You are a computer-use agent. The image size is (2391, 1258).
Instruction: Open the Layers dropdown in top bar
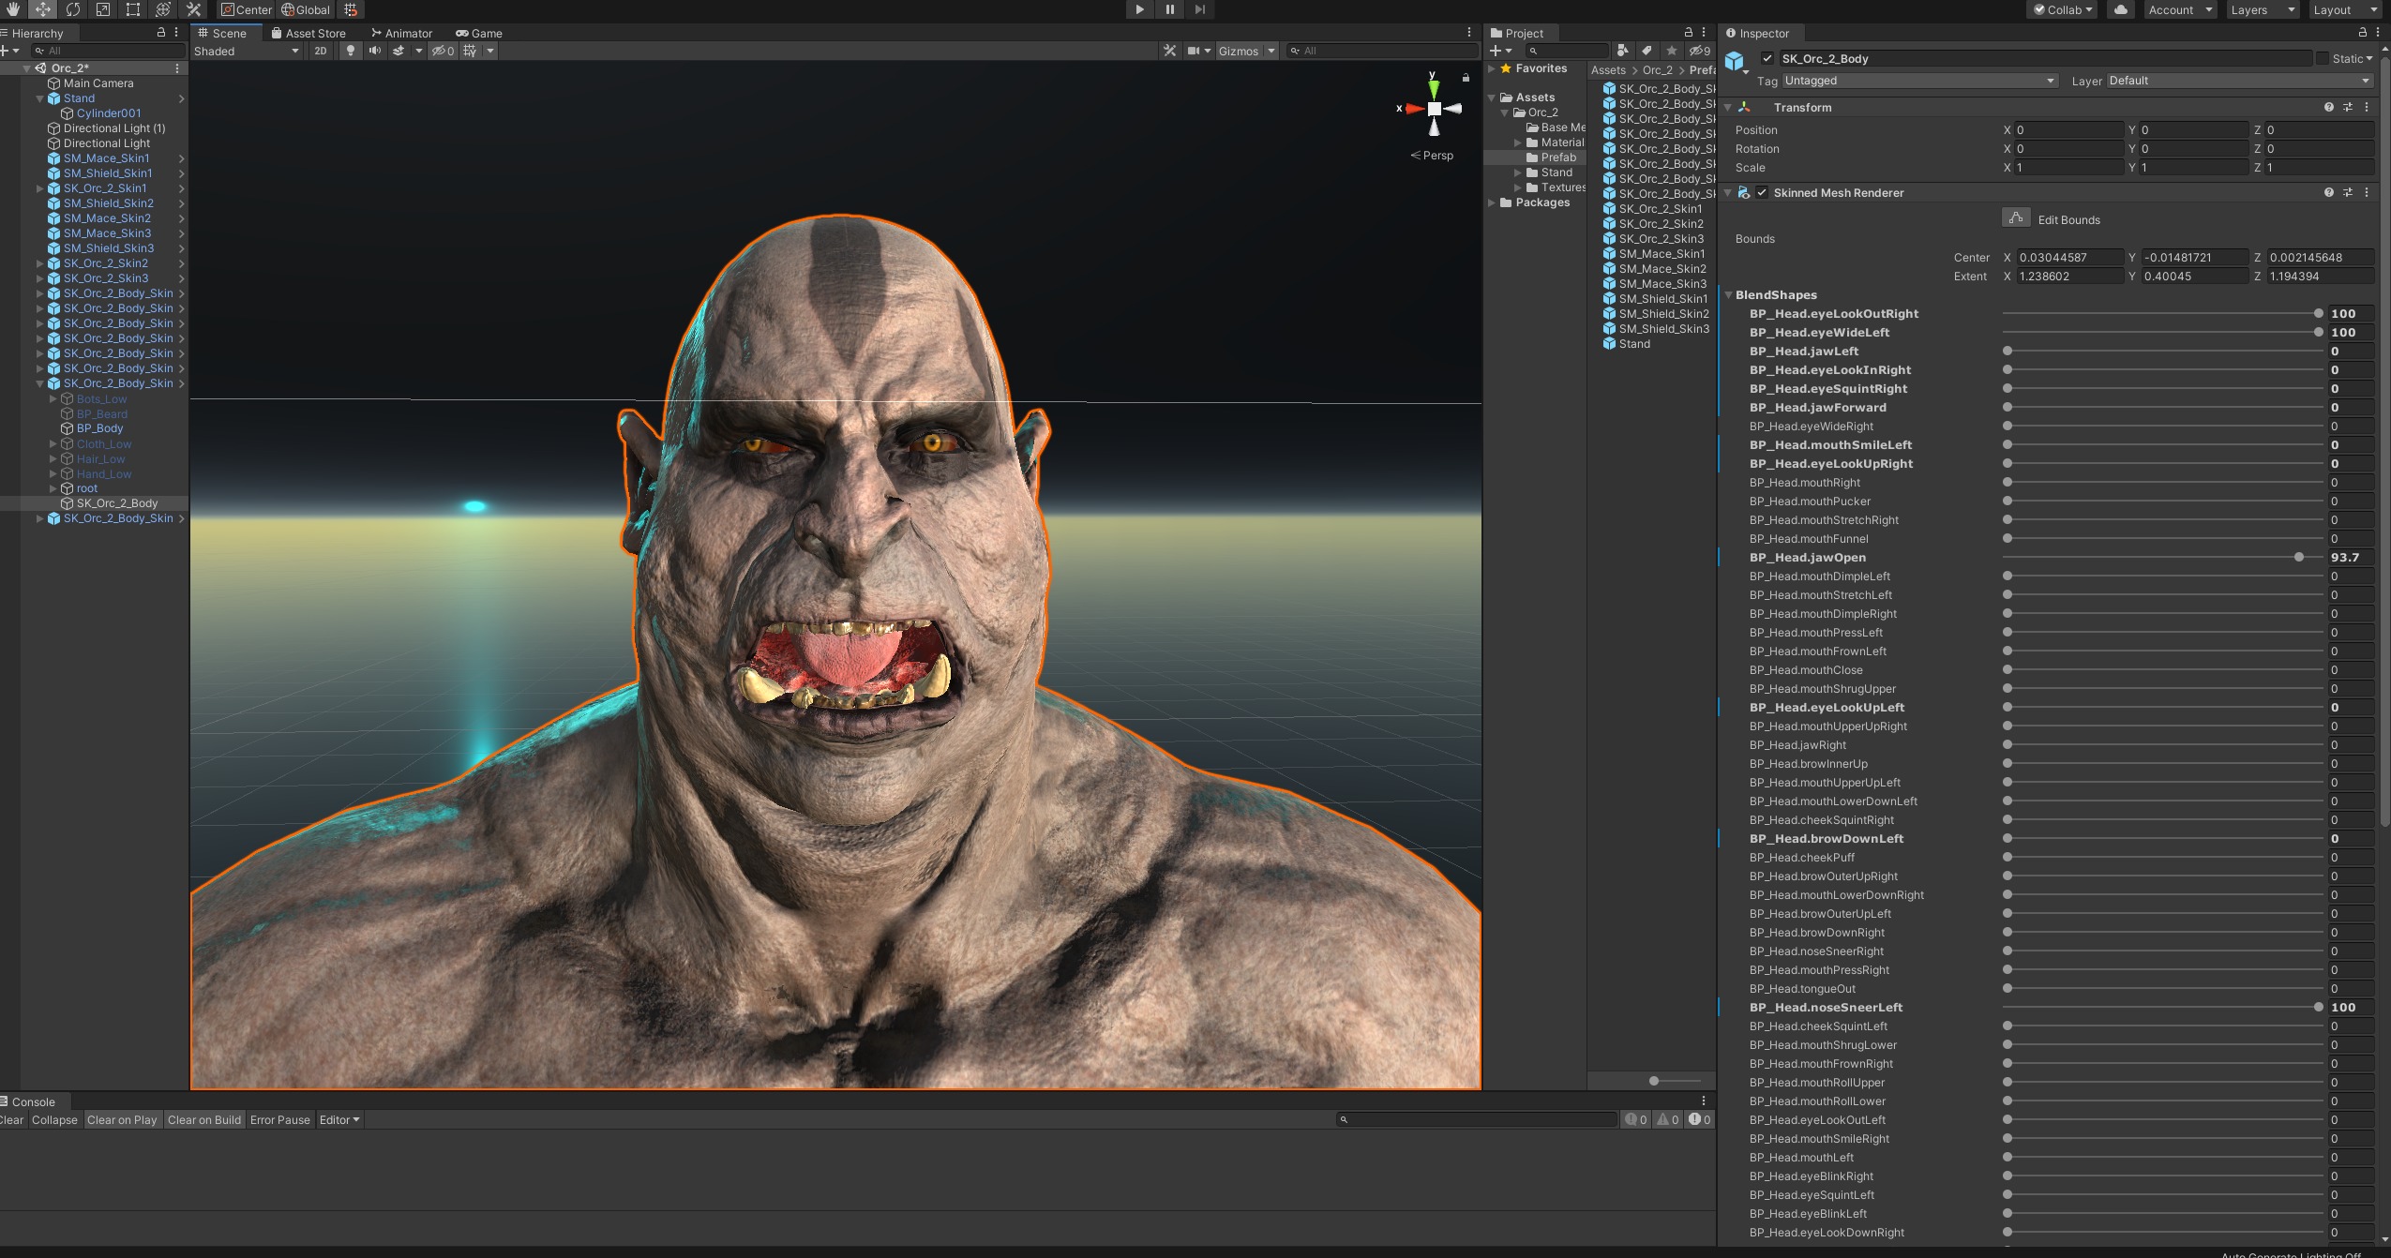[x=2262, y=9]
